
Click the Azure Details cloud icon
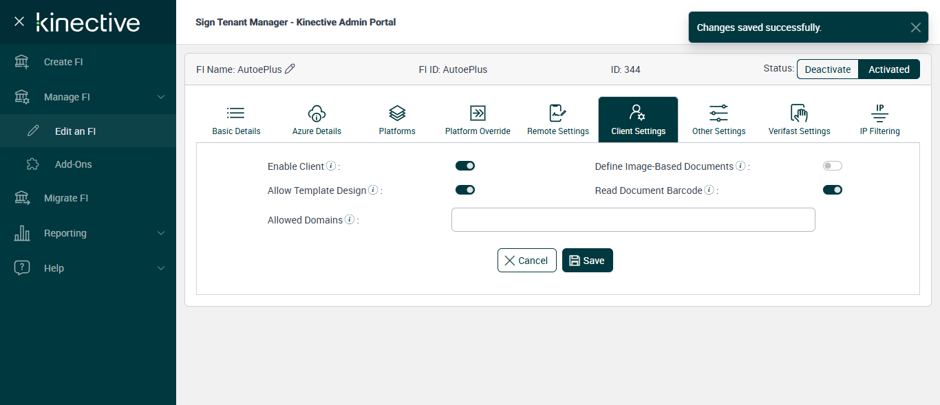pos(317,113)
